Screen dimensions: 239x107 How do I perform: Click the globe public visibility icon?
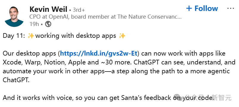pyautogui.click(x=48, y=24)
